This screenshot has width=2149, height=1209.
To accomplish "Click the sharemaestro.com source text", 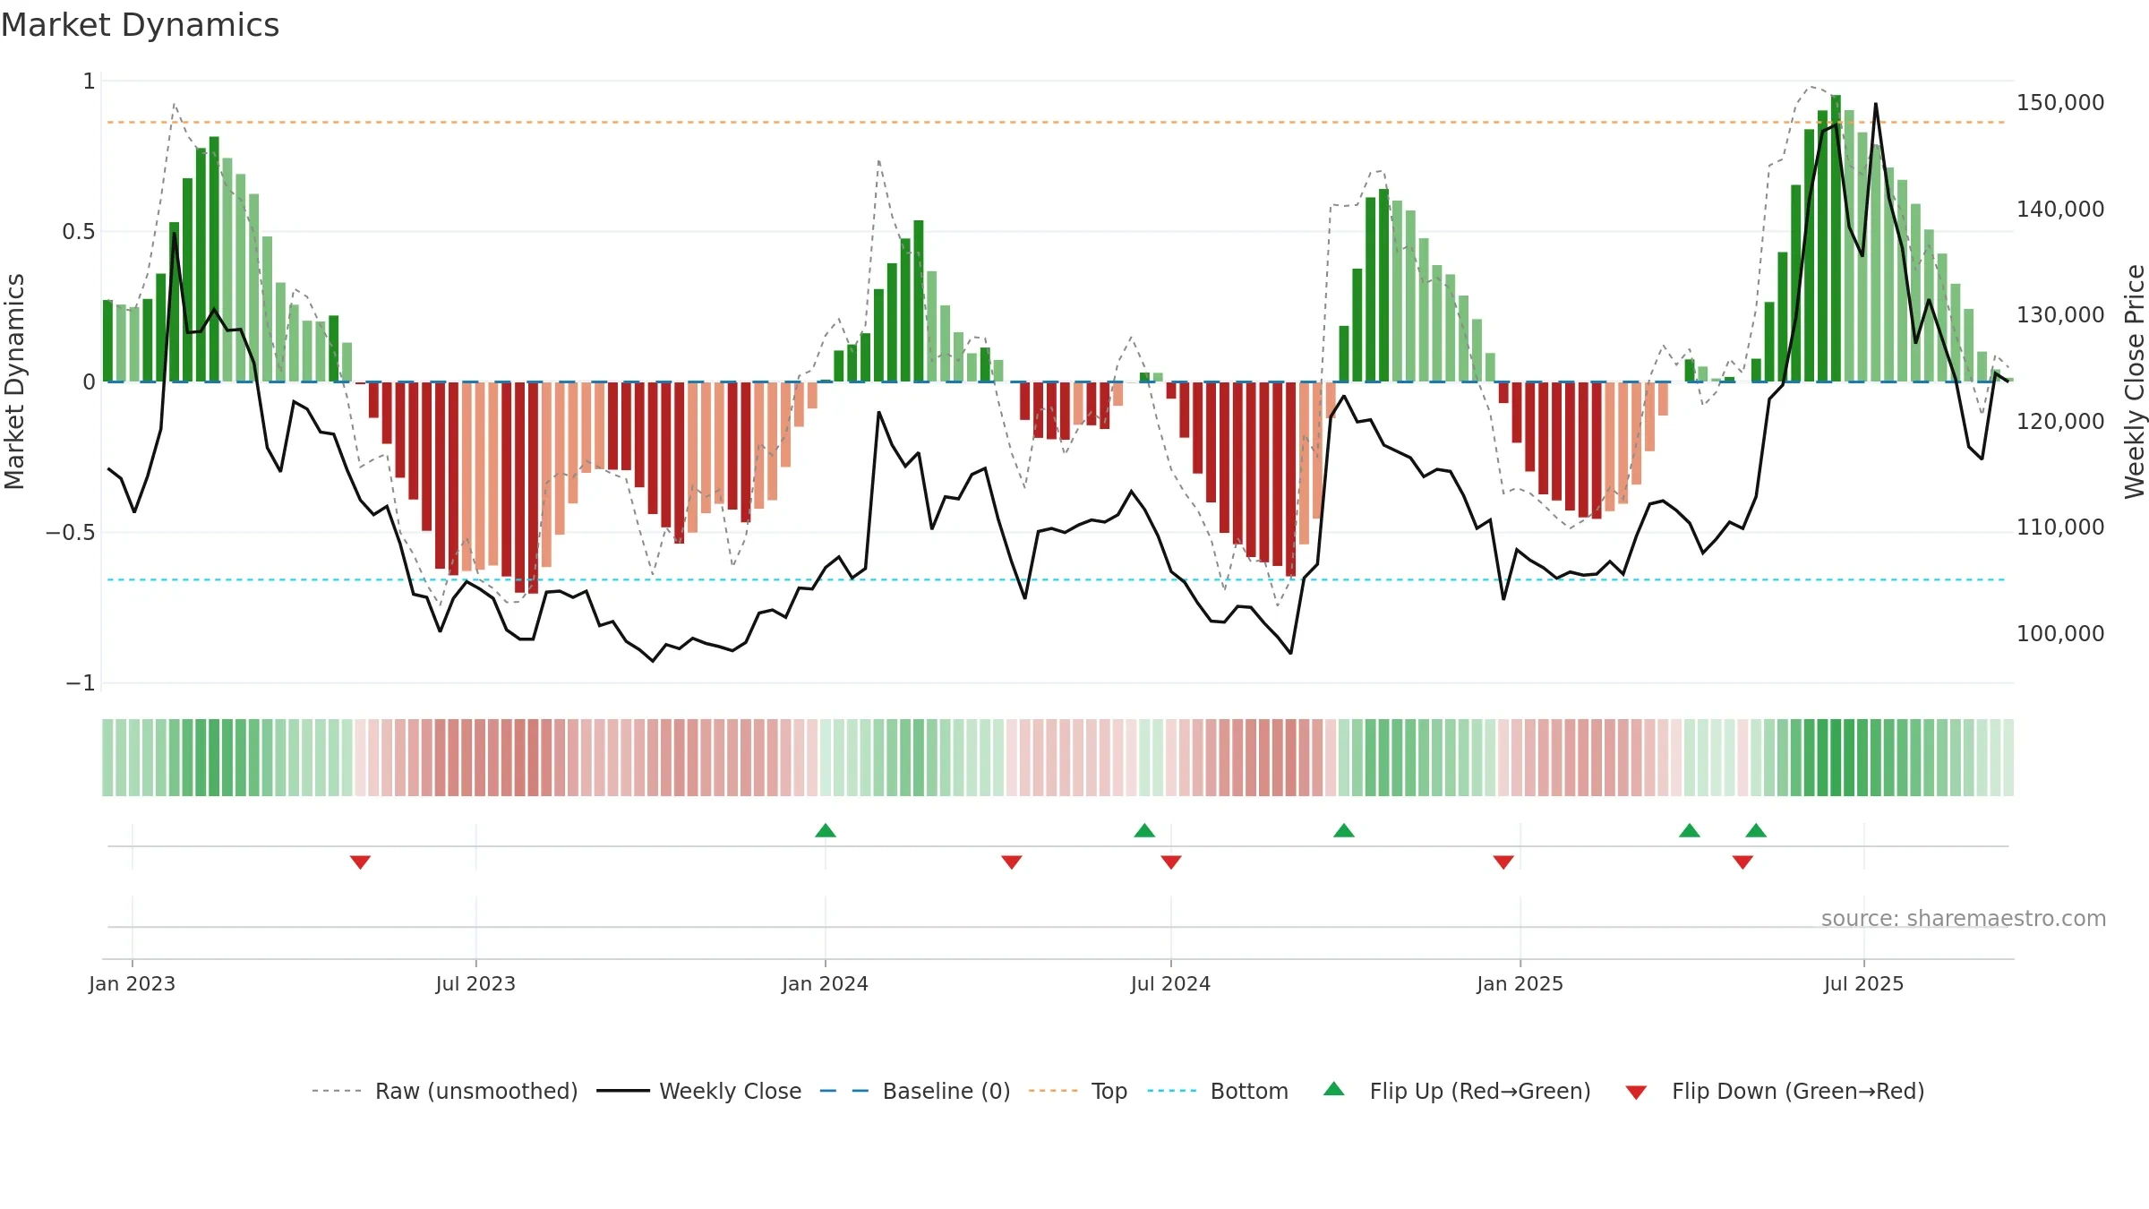I will 1964,919.
